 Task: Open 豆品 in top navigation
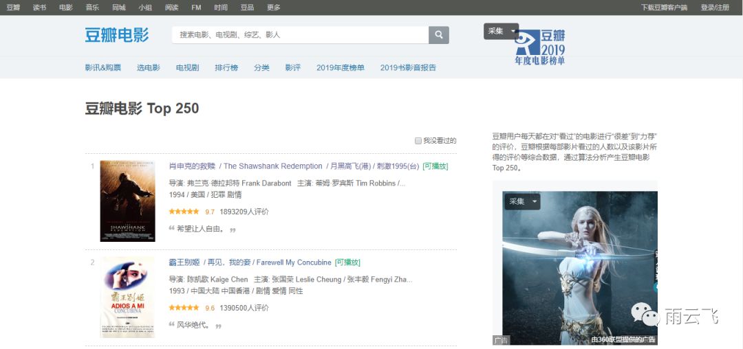(247, 8)
